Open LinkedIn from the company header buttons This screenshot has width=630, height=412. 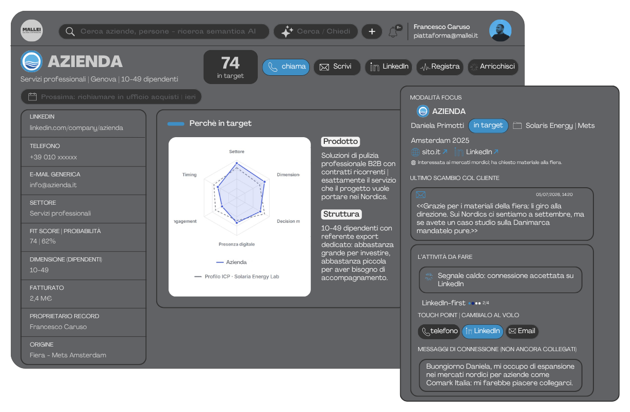coord(389,67)
